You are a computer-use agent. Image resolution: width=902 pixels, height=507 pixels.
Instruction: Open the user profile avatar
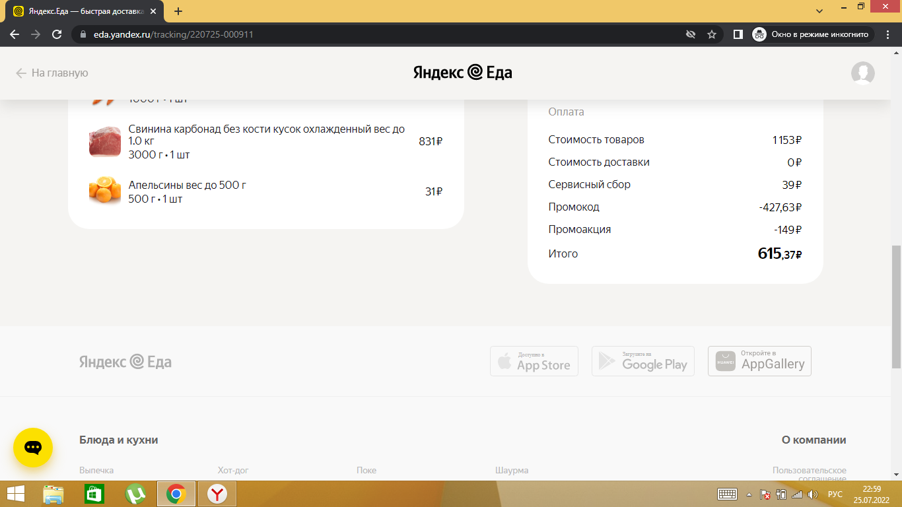863,73
